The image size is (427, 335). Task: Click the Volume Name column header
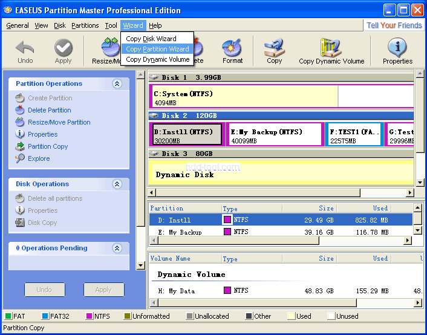point(186,258)
